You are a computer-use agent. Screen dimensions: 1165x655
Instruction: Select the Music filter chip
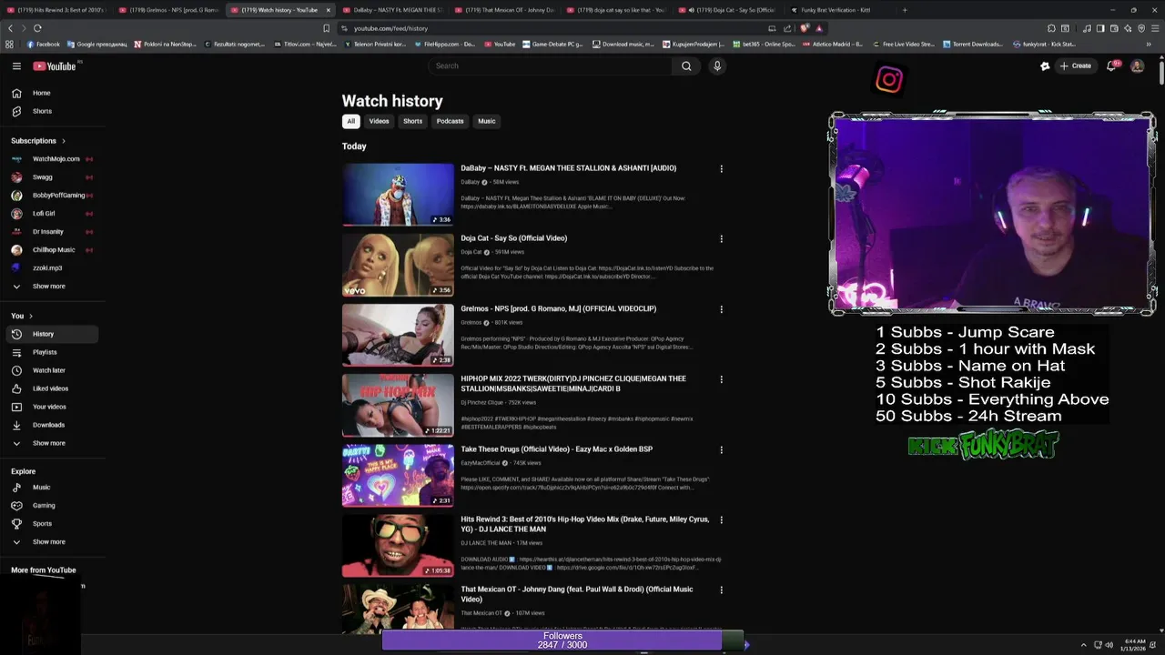point(487,121)
